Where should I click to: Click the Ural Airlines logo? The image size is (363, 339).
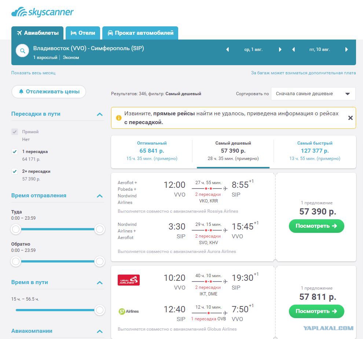128,280
